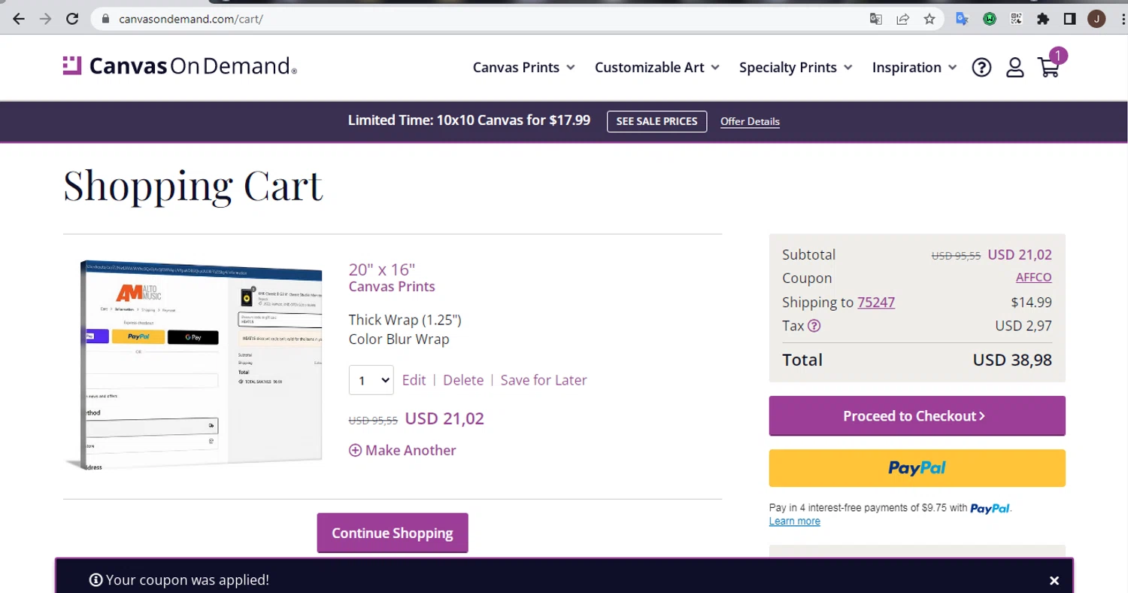Open the PayPal Learn more link

tap(794, 522)
